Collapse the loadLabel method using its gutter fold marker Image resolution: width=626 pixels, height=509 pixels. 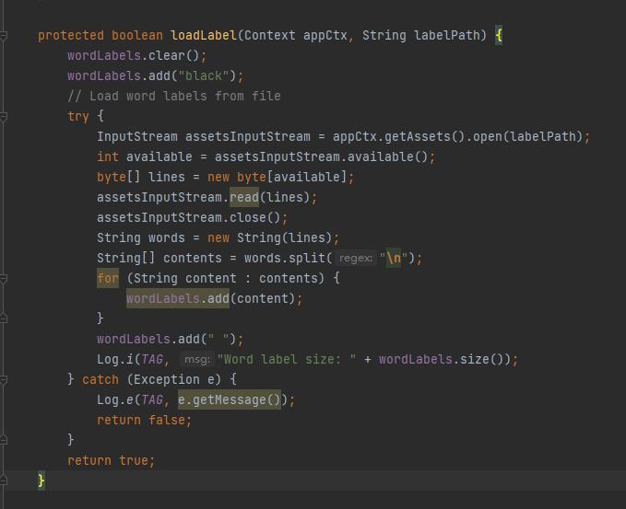coord(4,36)
